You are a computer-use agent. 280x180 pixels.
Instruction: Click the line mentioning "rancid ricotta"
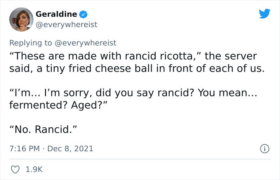click(133, 56)
